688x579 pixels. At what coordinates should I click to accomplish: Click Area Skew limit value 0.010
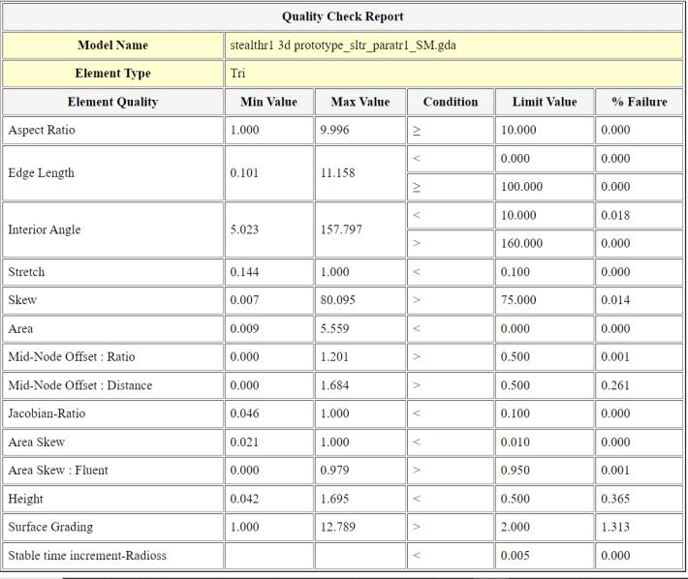[516, 442]
